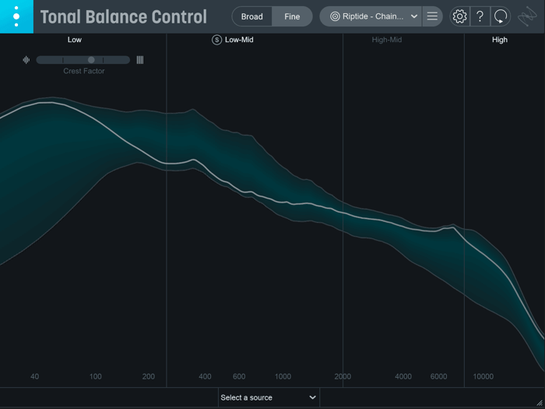Click the iZotope logo icon
This screenshot has width=545, height=409.
(x=527, y=16)
